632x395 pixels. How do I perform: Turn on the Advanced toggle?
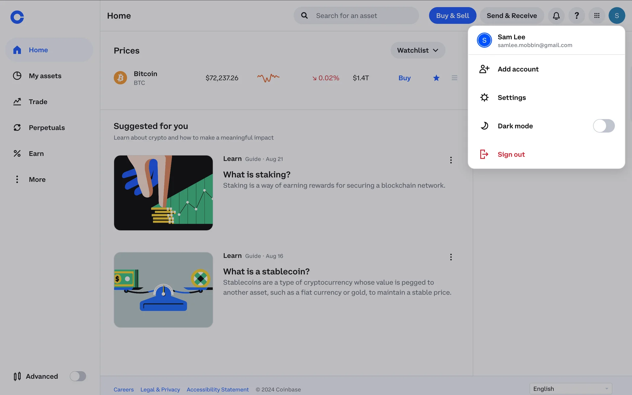[78, 376]
